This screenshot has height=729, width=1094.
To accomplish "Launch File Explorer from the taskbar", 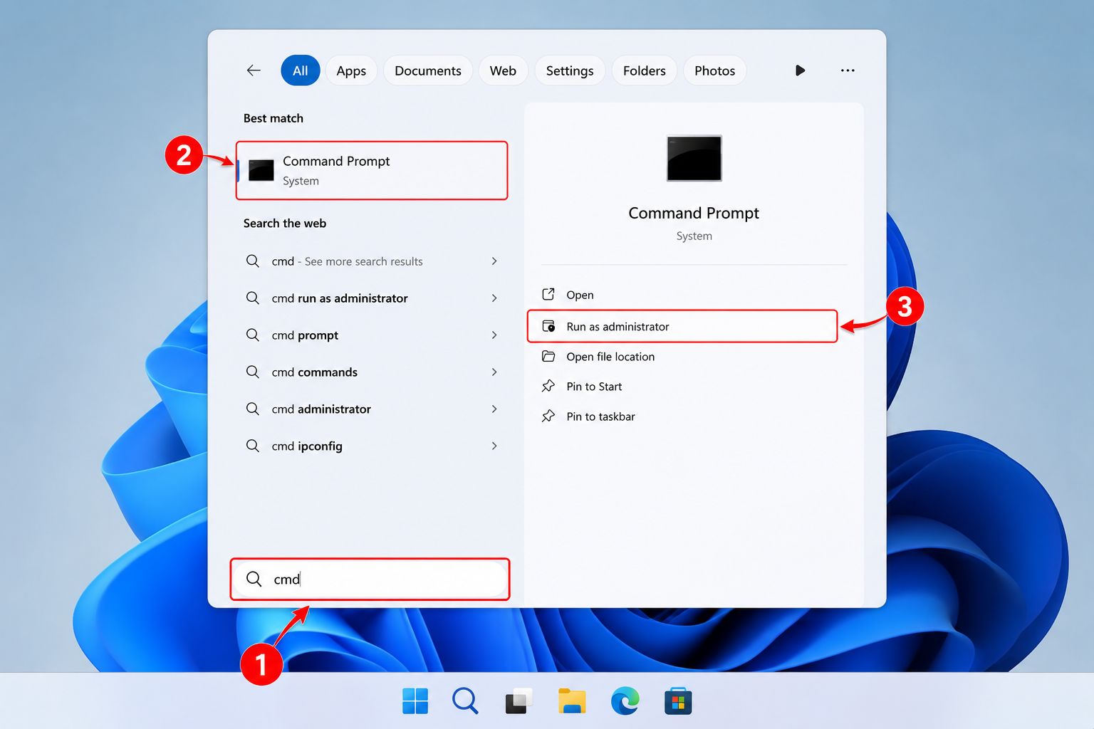I will point(572,701).
